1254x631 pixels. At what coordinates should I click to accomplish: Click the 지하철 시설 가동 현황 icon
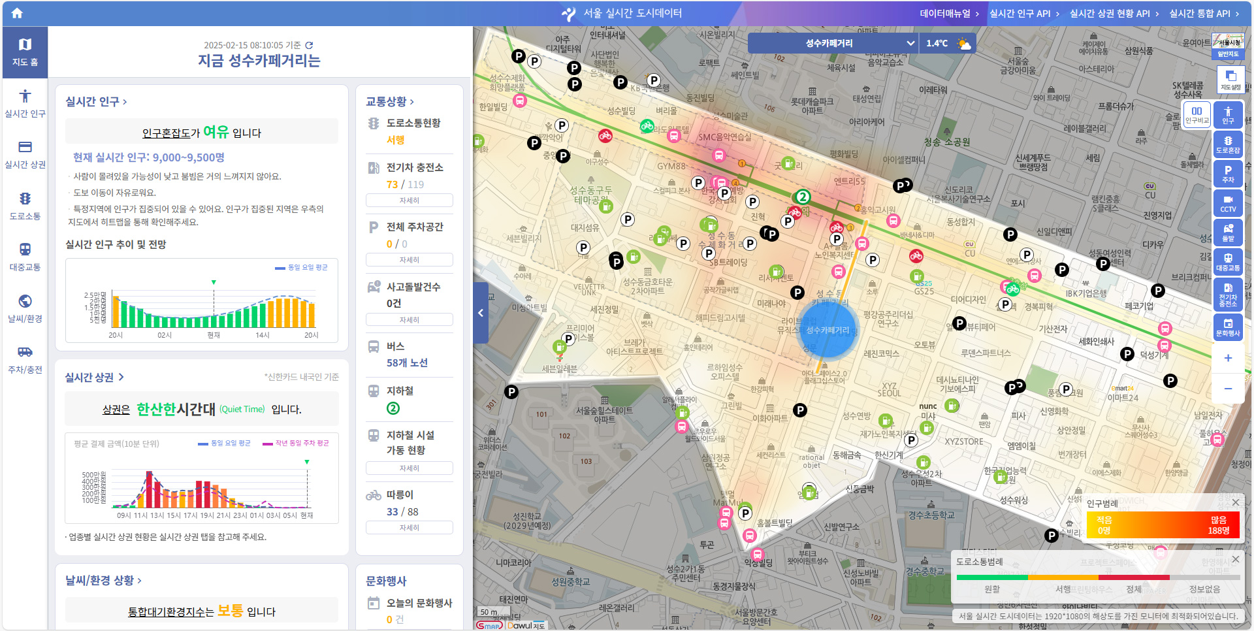pyautogui.click(x=374, y=435)
